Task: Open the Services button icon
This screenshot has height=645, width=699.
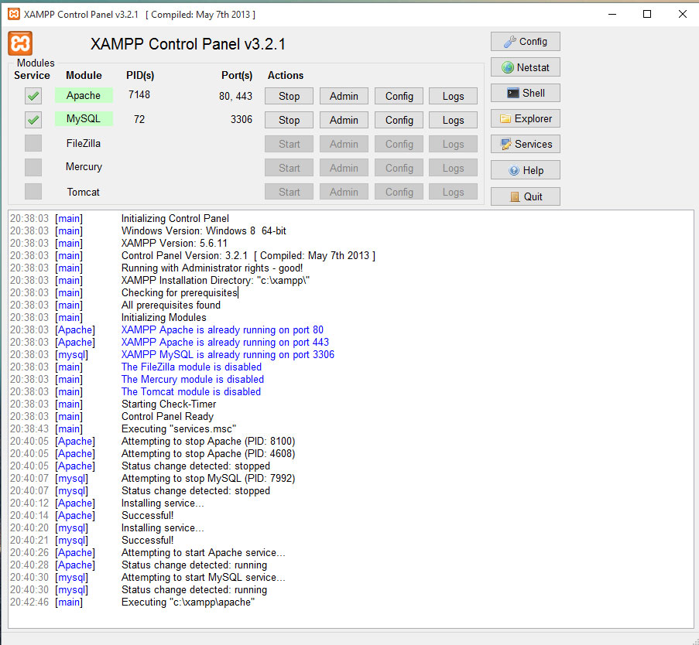Action: tap(525, 145)
